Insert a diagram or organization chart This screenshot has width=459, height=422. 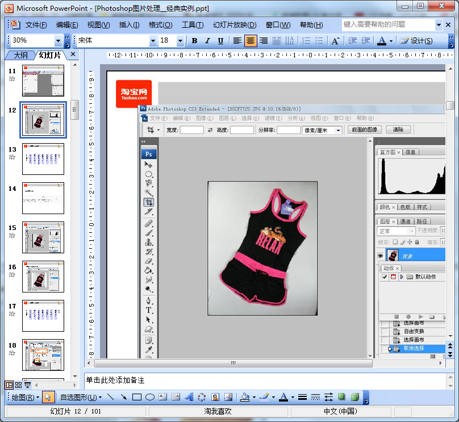click(202, 397)
